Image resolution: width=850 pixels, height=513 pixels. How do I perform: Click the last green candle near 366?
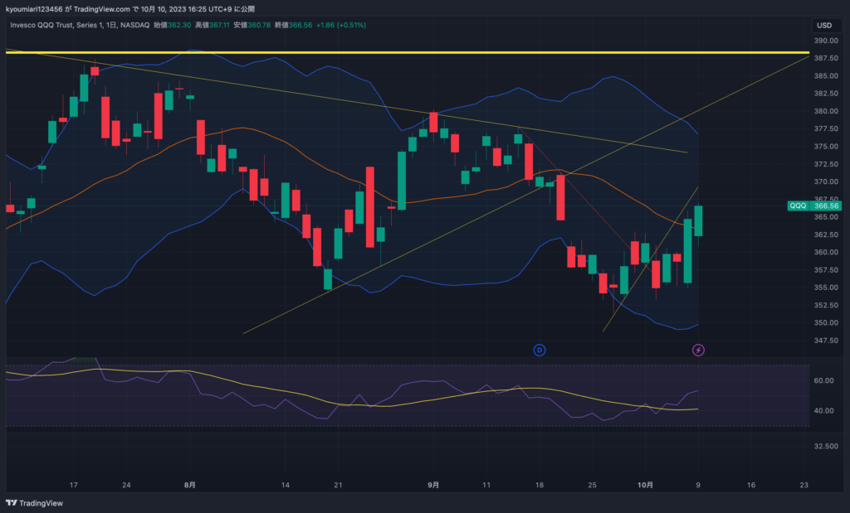698,220
